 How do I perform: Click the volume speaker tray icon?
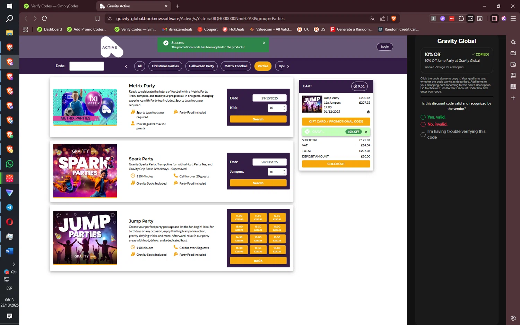[14, 272]
